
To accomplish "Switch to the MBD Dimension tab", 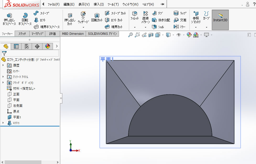I will pyautogui.click(x=73, y=34).
